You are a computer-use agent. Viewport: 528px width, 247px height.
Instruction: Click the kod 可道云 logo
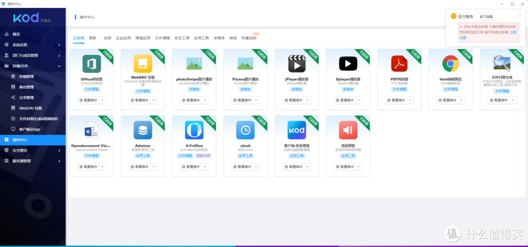[x=32, y=18]
